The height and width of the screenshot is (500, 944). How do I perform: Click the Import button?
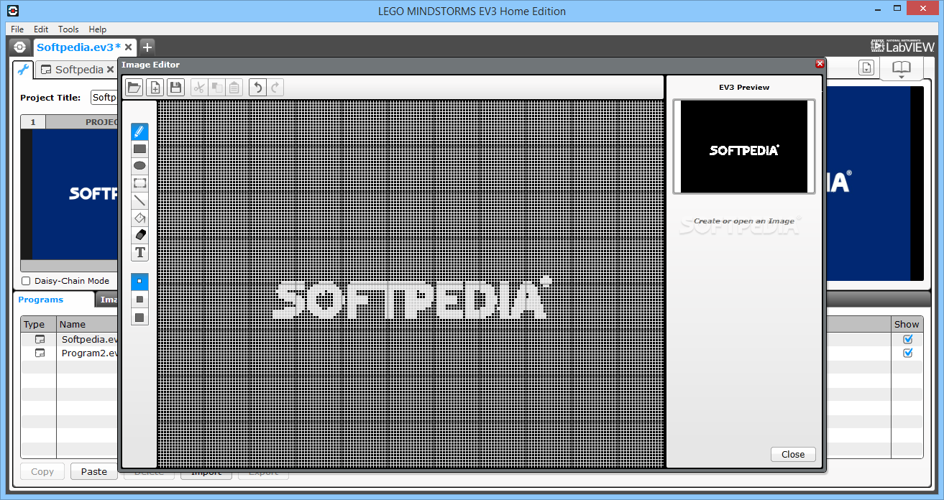pos(206,473)
